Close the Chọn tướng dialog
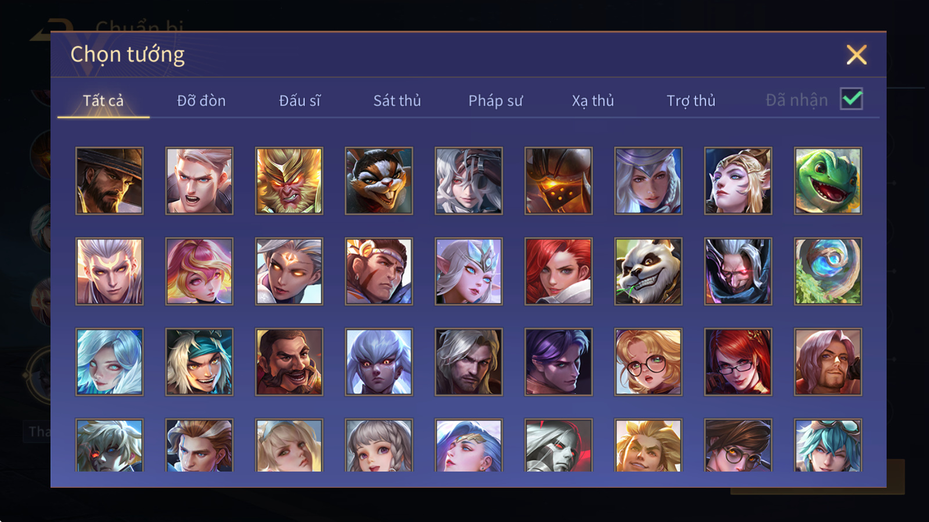 coord(856,55)
